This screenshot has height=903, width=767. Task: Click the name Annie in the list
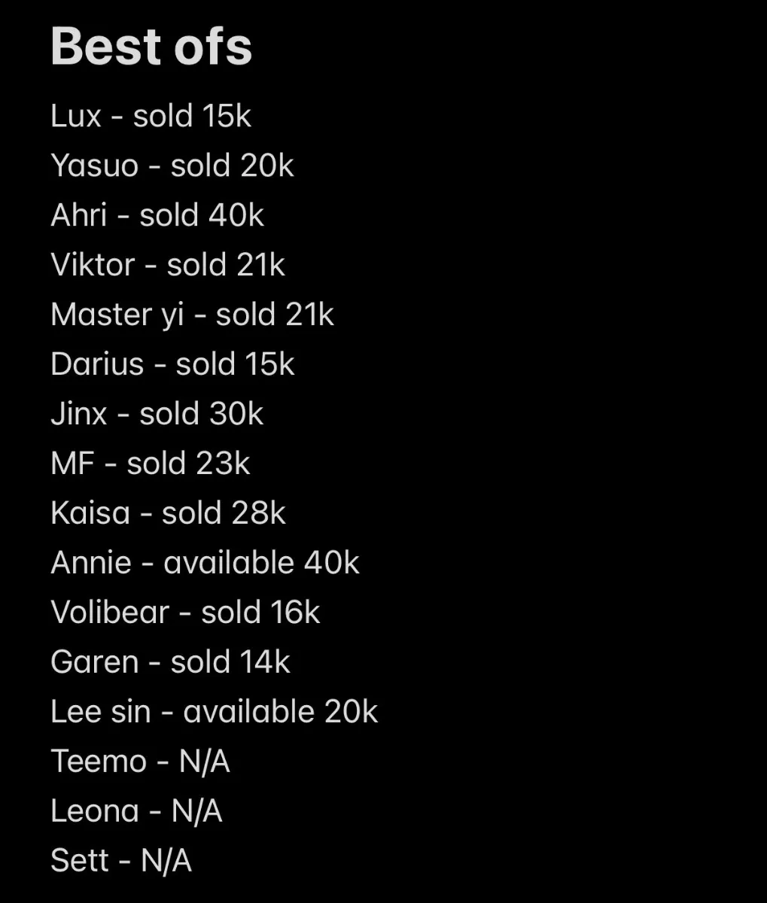pos(91,563)
